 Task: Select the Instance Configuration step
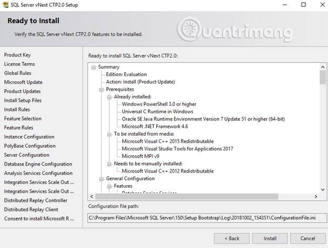click(29, 137)
